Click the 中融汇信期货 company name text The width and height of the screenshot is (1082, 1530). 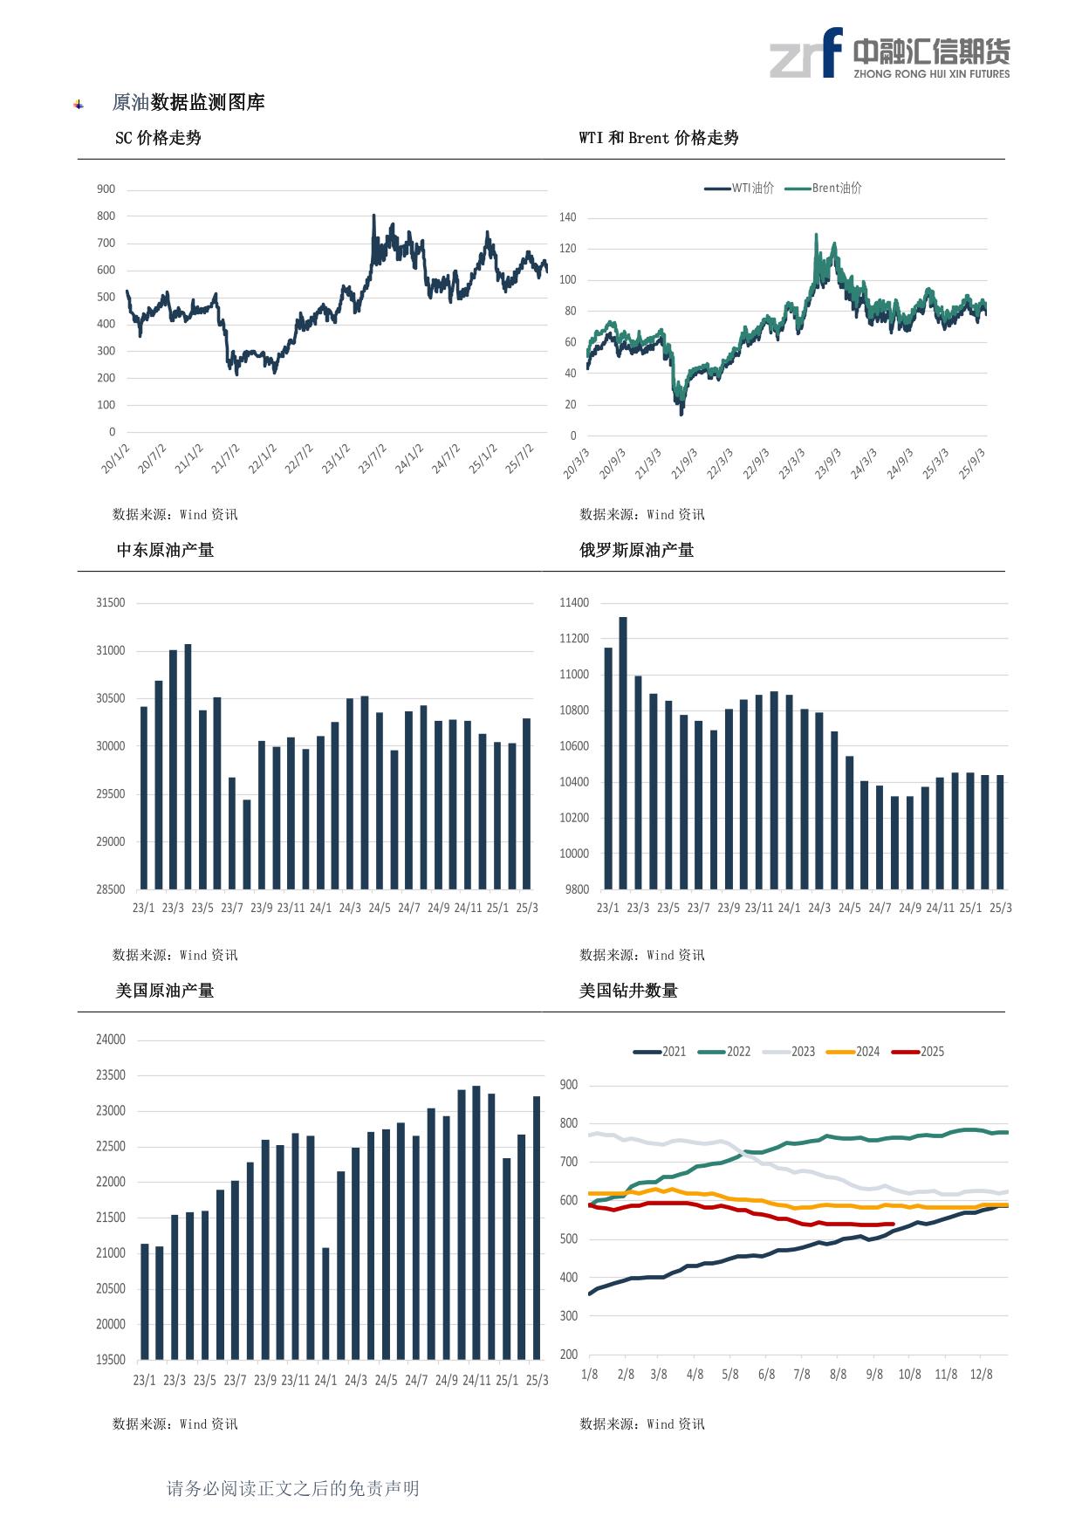(931, 51)
